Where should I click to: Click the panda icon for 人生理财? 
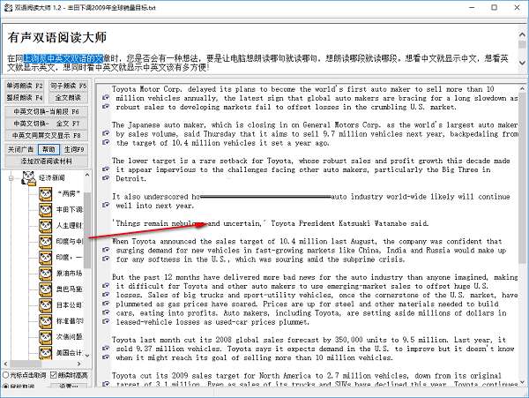tap(45, 226)
